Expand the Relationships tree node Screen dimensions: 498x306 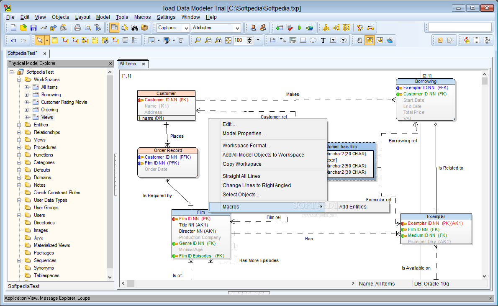tap(19, 133)
